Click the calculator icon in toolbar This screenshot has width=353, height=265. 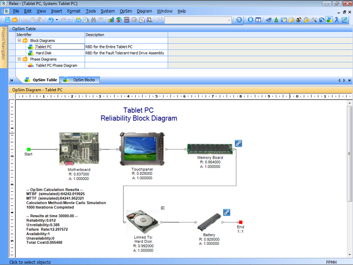127,20
